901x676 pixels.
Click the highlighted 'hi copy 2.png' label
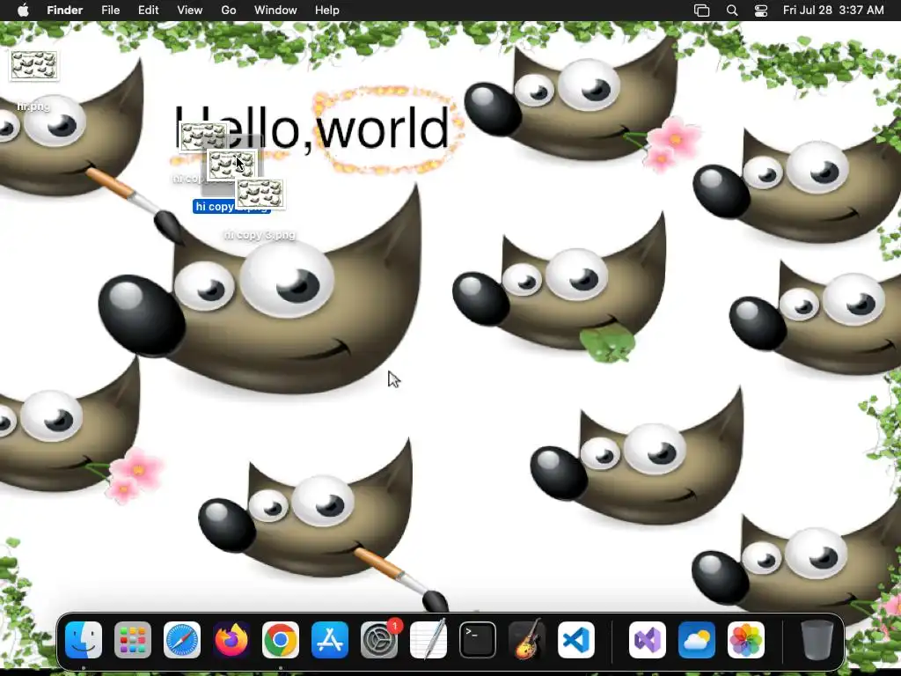231,207
